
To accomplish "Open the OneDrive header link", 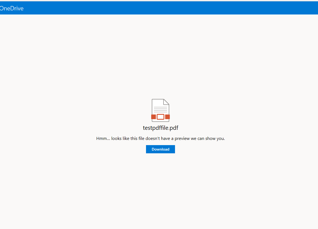I will pyautogui.click(x=11, y=8).
